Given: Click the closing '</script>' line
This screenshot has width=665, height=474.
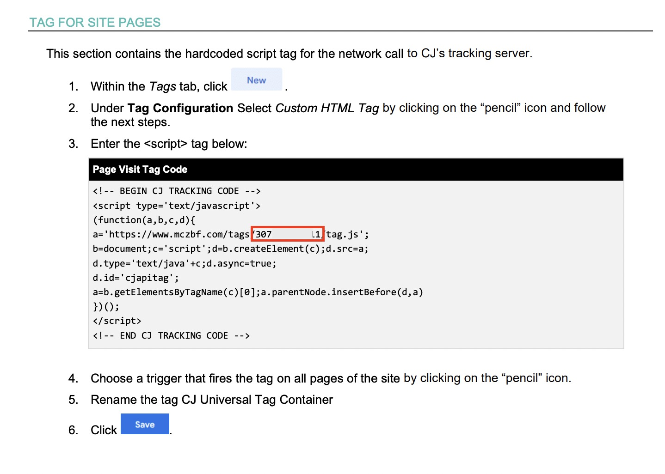Looking at the screenshot, I should tap(117, 321).
